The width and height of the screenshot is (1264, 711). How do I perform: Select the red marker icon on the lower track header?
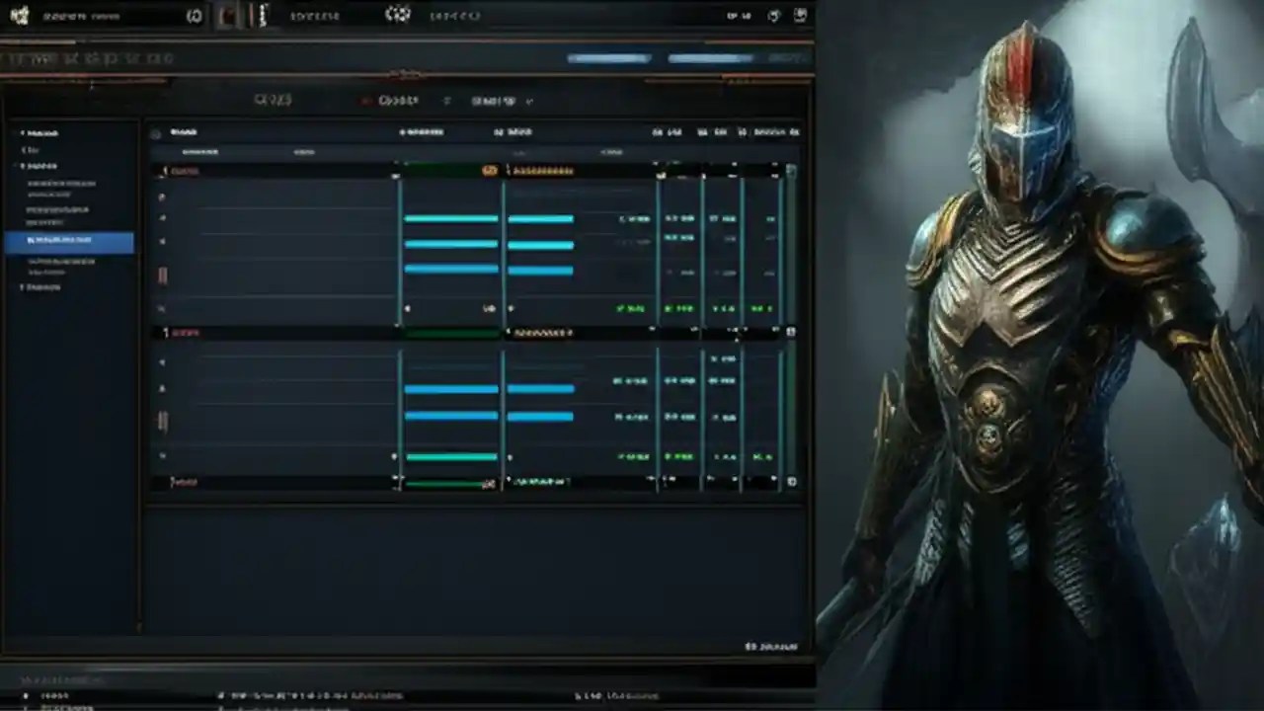[166, 332]
